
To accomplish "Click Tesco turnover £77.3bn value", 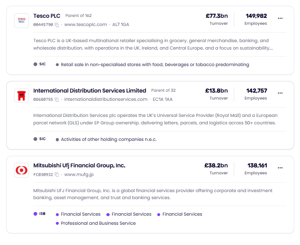I will pos(216,16).
